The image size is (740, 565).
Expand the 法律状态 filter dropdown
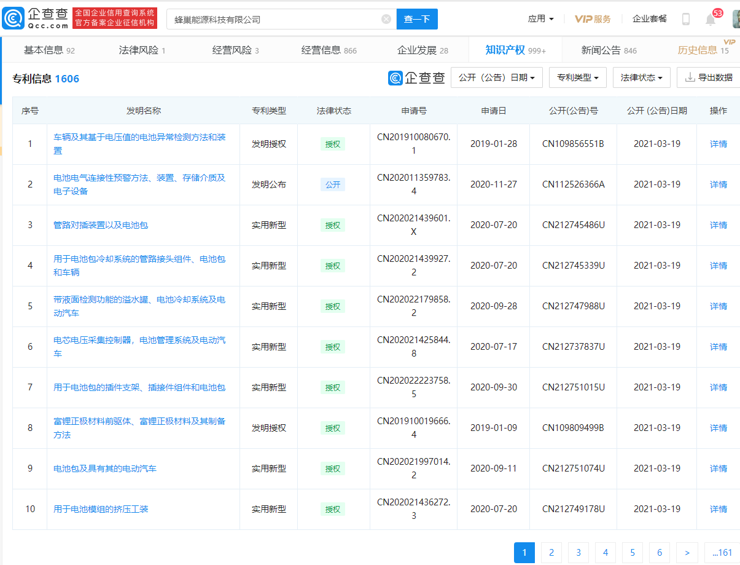pos(641,77)
